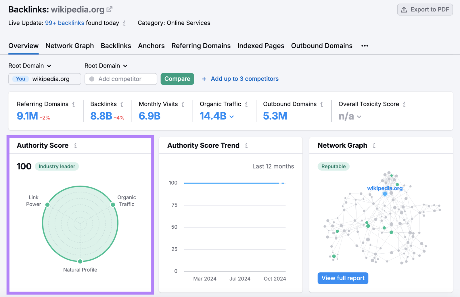Switch to the Anchors tab
This screenshot has width=460, height=297.
pos(151,46)
